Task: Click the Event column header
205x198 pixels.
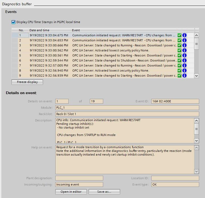Action: [x=76, y=30]
